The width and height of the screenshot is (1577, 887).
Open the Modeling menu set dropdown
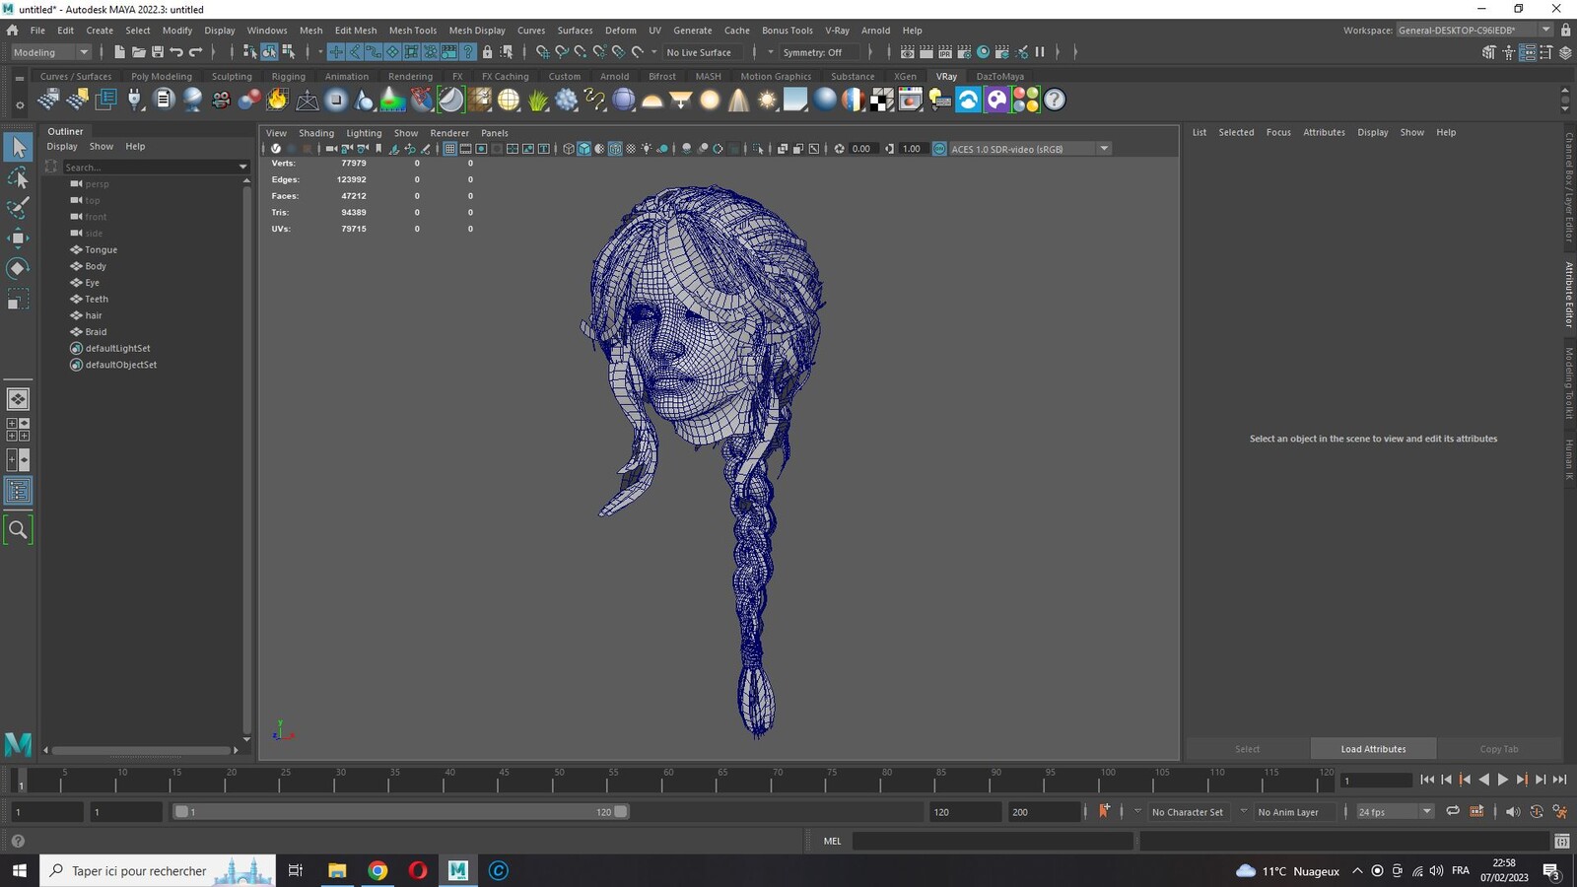(50, 52)
